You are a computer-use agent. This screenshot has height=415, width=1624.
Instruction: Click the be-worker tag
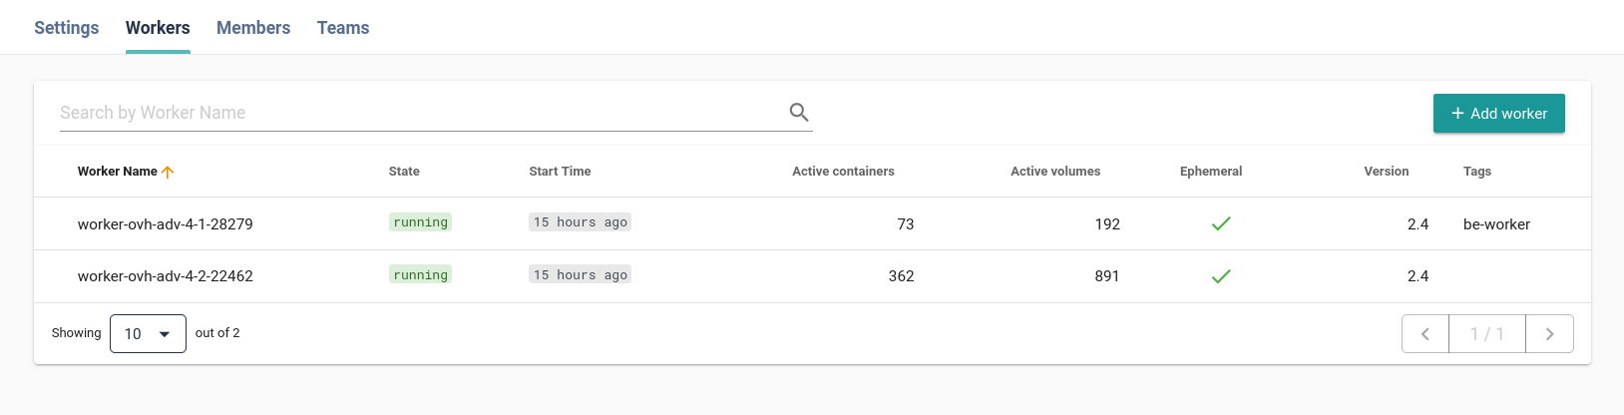click(1496, 224)
